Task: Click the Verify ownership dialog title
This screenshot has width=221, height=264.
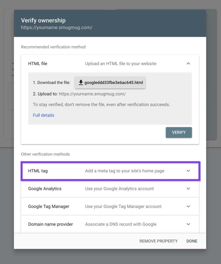Action: point(43,20)
